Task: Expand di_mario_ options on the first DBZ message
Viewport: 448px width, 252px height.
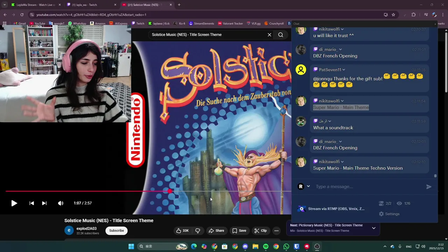Action: (340, 49)
